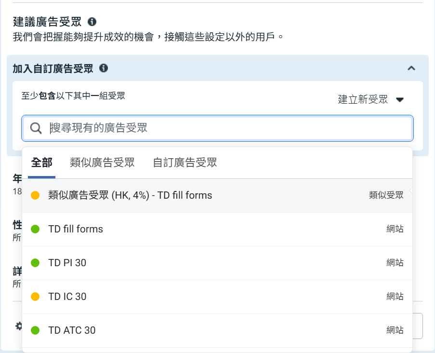The width and height of the screenshot is (435, 353).
Task: Open the 自訂廣告受眾 tab
Action: 185,163
